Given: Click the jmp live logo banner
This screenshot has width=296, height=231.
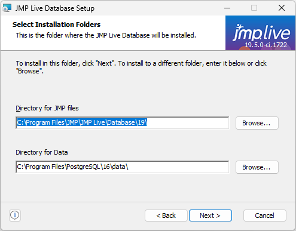Looking at the screenshot, I should coord(260,33).
